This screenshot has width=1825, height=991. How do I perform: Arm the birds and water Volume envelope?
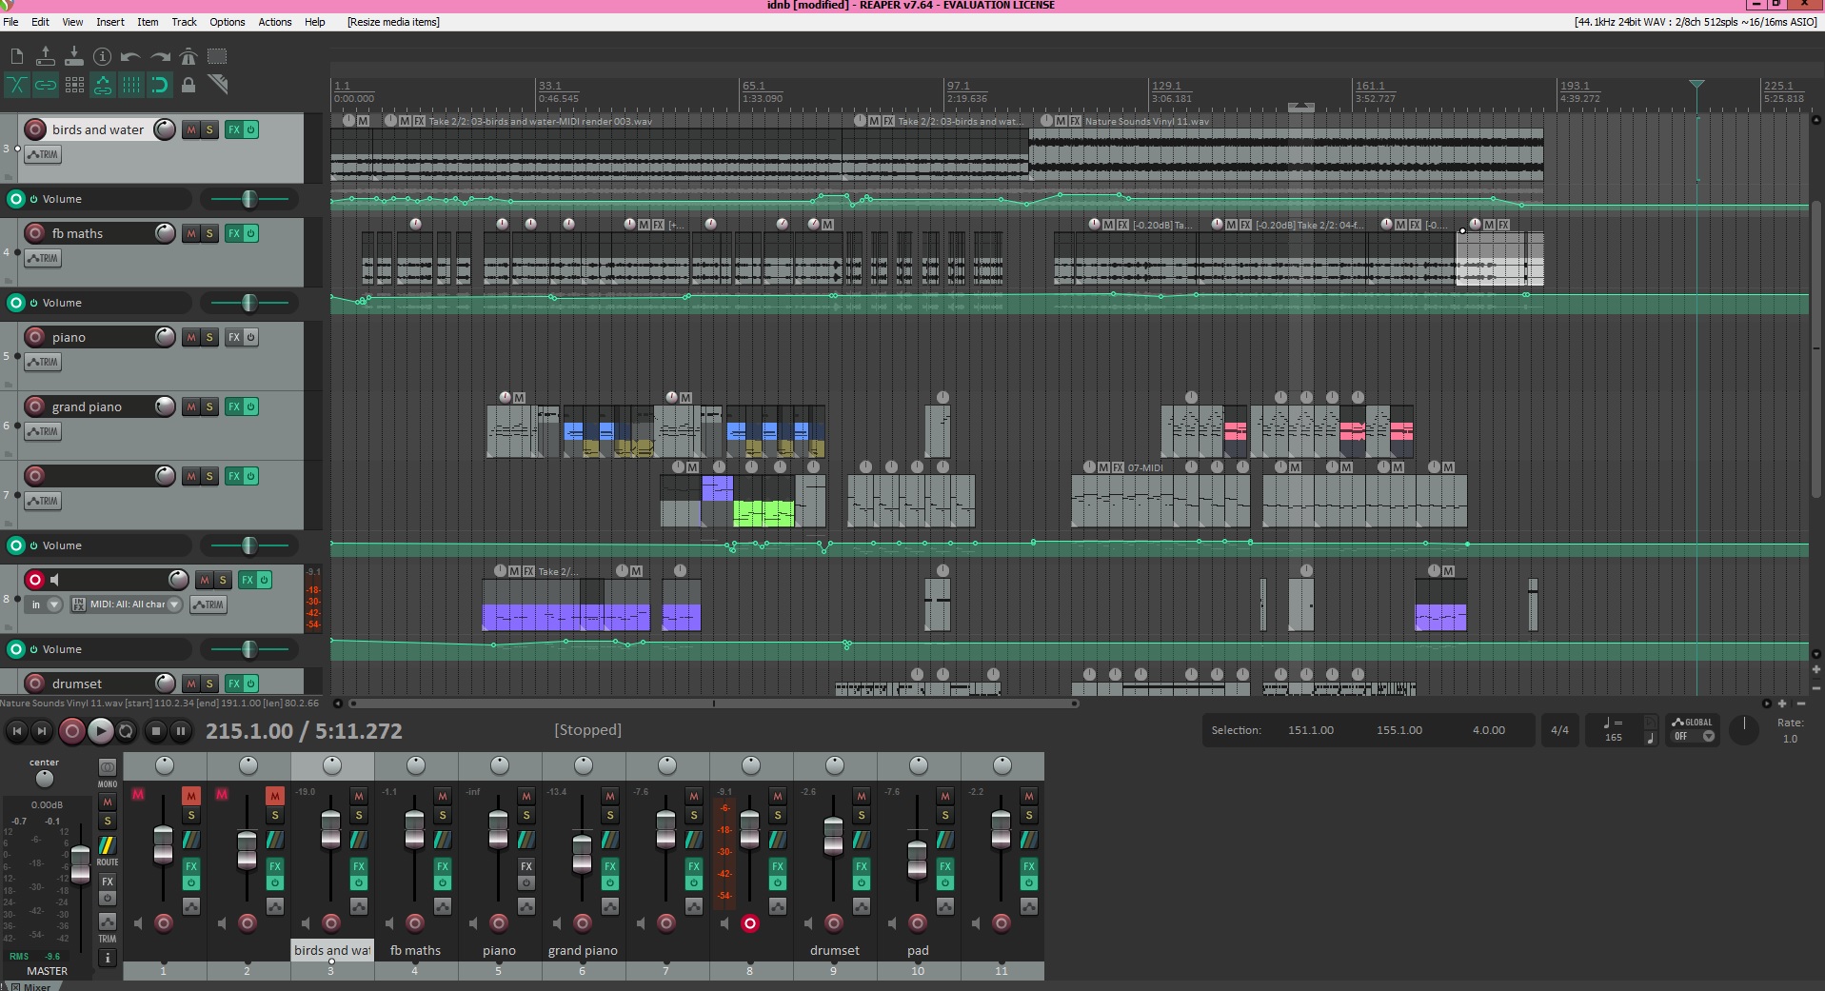tap(16, 199)
